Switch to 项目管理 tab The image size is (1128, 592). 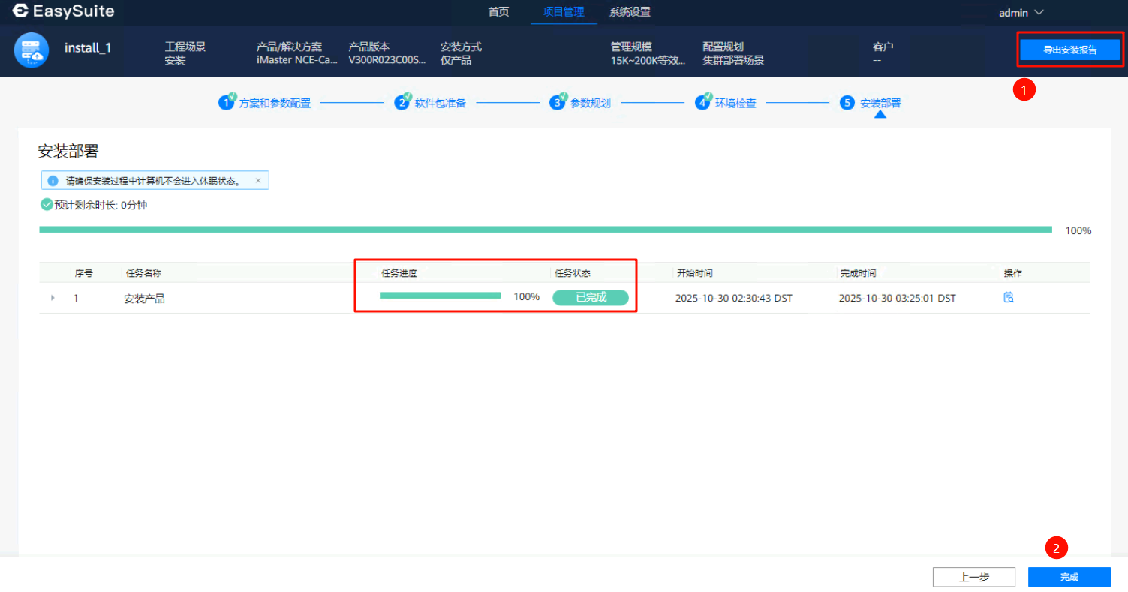click(x=564, y=12)
